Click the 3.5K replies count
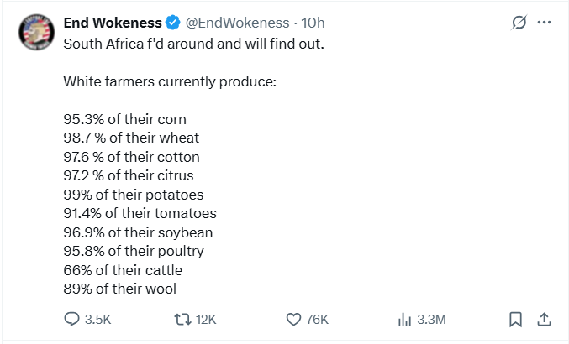Image resolution: width=569 pixels, height=344 pixels. (x=98, y=319)
